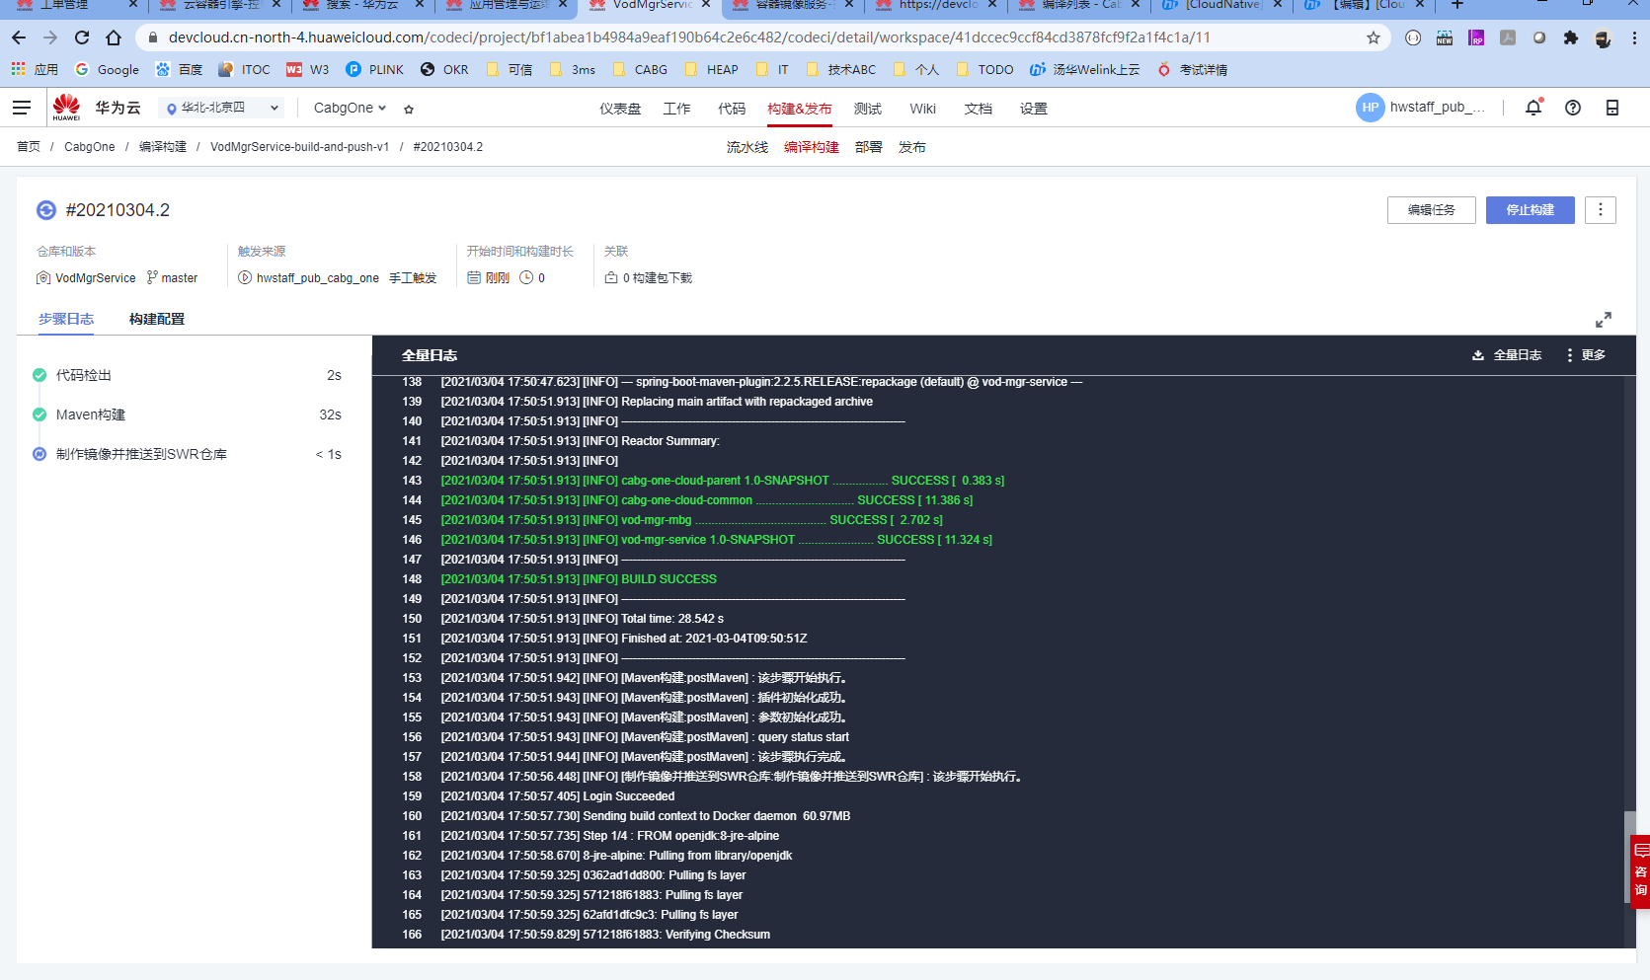Image resolution: width=1650 pixels, height=980 pixels.
Task: Open the 技术ABC bookmarks folder
Action: pyautogui.click(x=841, y=70)
